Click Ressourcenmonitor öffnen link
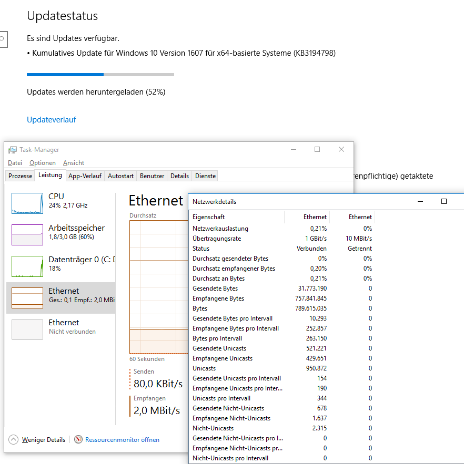The height and width of the screenshot is (464, 464). point(122,440)
